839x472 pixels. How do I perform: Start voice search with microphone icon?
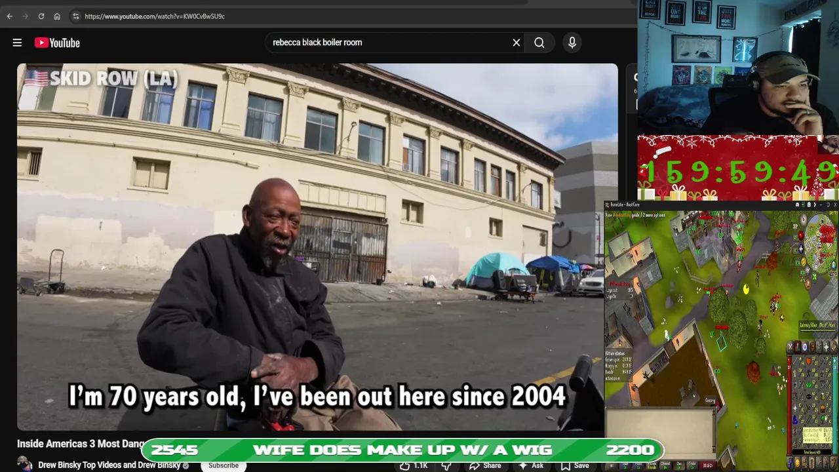coord(572,43)
